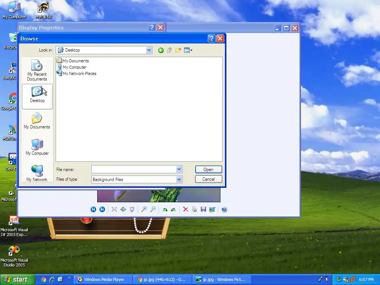380x285 pixels.
Task: Expand Quick Launch overflow chevron
Action: [x=69, y=278]
